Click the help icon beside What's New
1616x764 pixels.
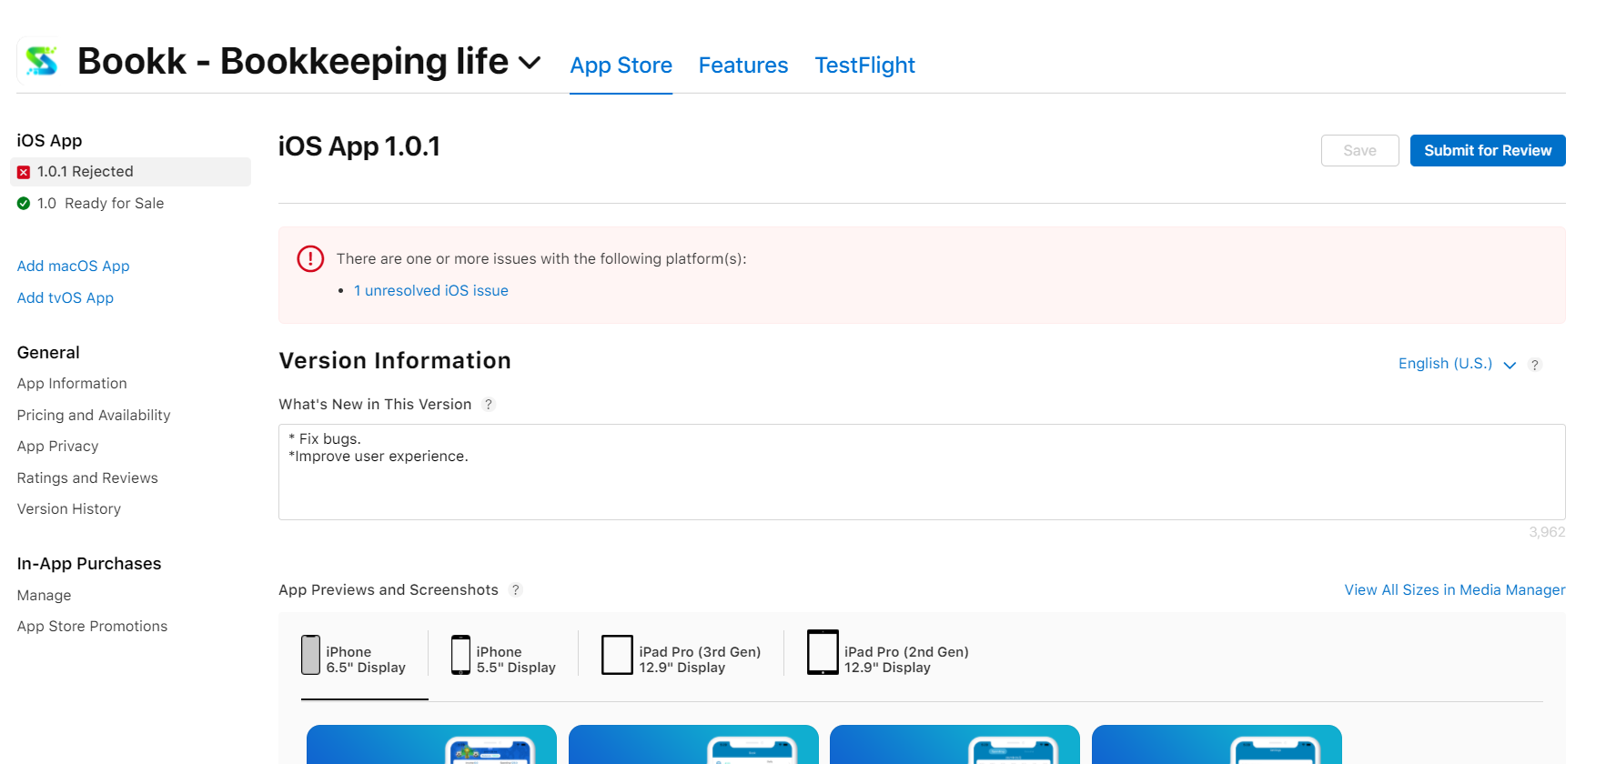pos(489,405)
